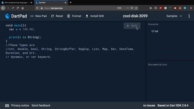The image size is (194, 109).
Task: Click the // dynamic, or var keyword comment
Action: [28, 57]
